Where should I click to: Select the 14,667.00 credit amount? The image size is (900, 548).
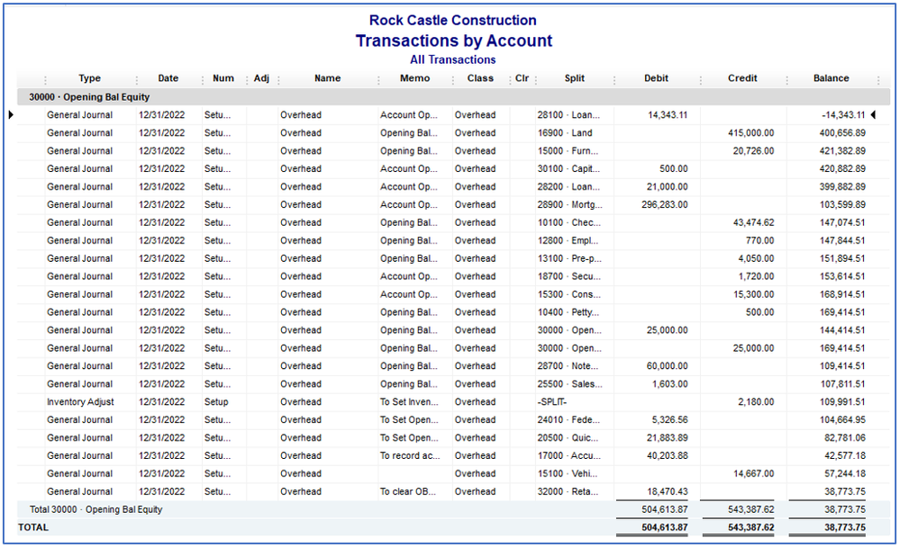(753, 473)
